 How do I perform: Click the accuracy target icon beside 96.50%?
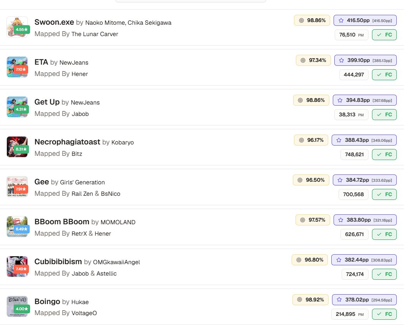(x=300, y=180)
